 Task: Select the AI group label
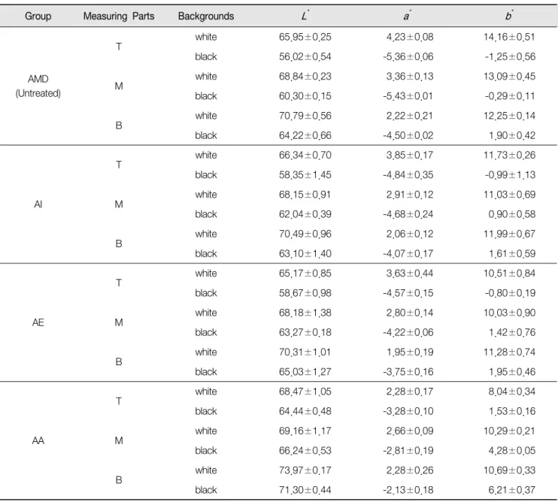(x=38, y=204)
